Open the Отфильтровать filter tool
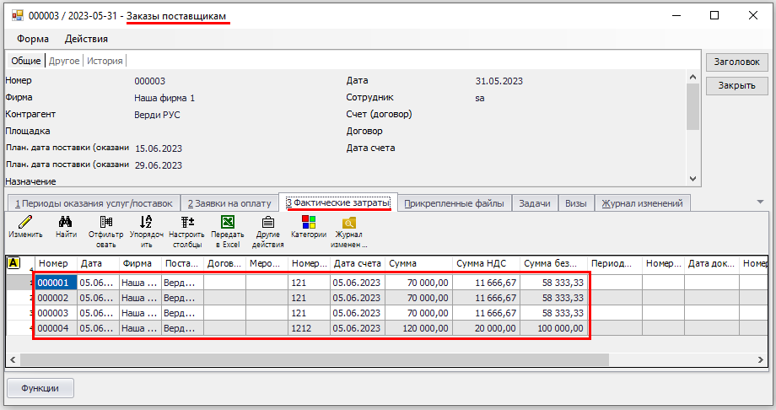Screen dimensions: 776x410 pyautogui.click(x=106, y=223)
